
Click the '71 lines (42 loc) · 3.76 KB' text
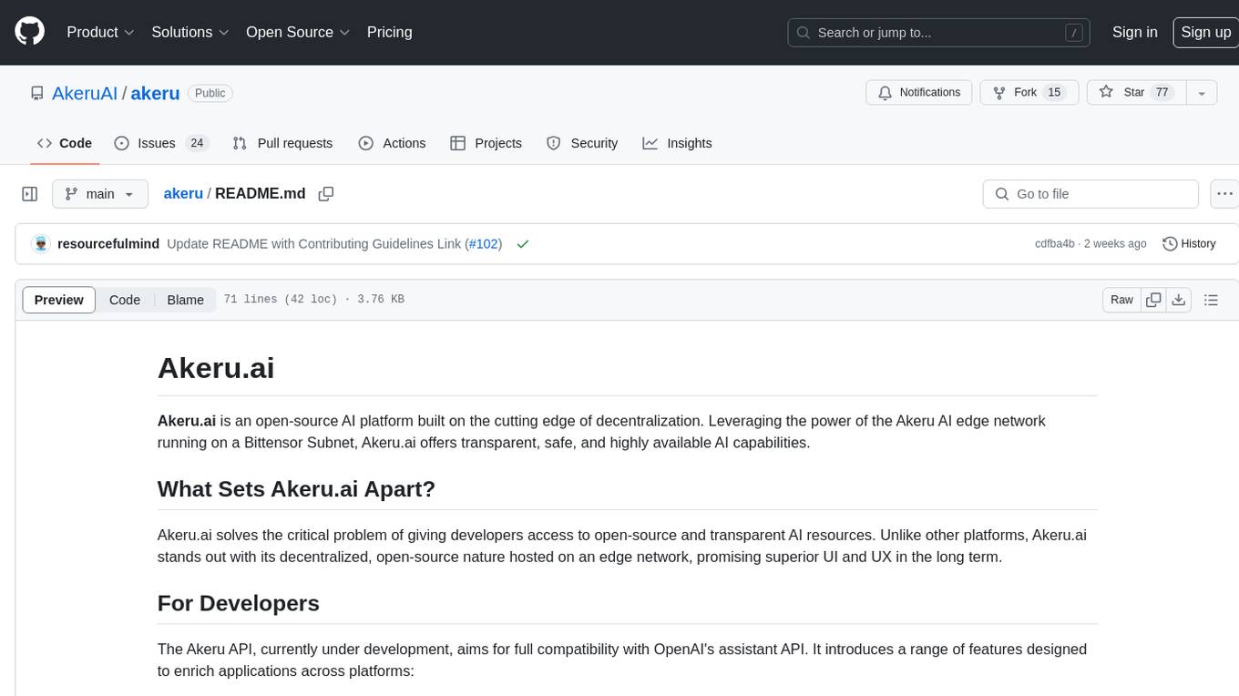click(x=313, y=300)
